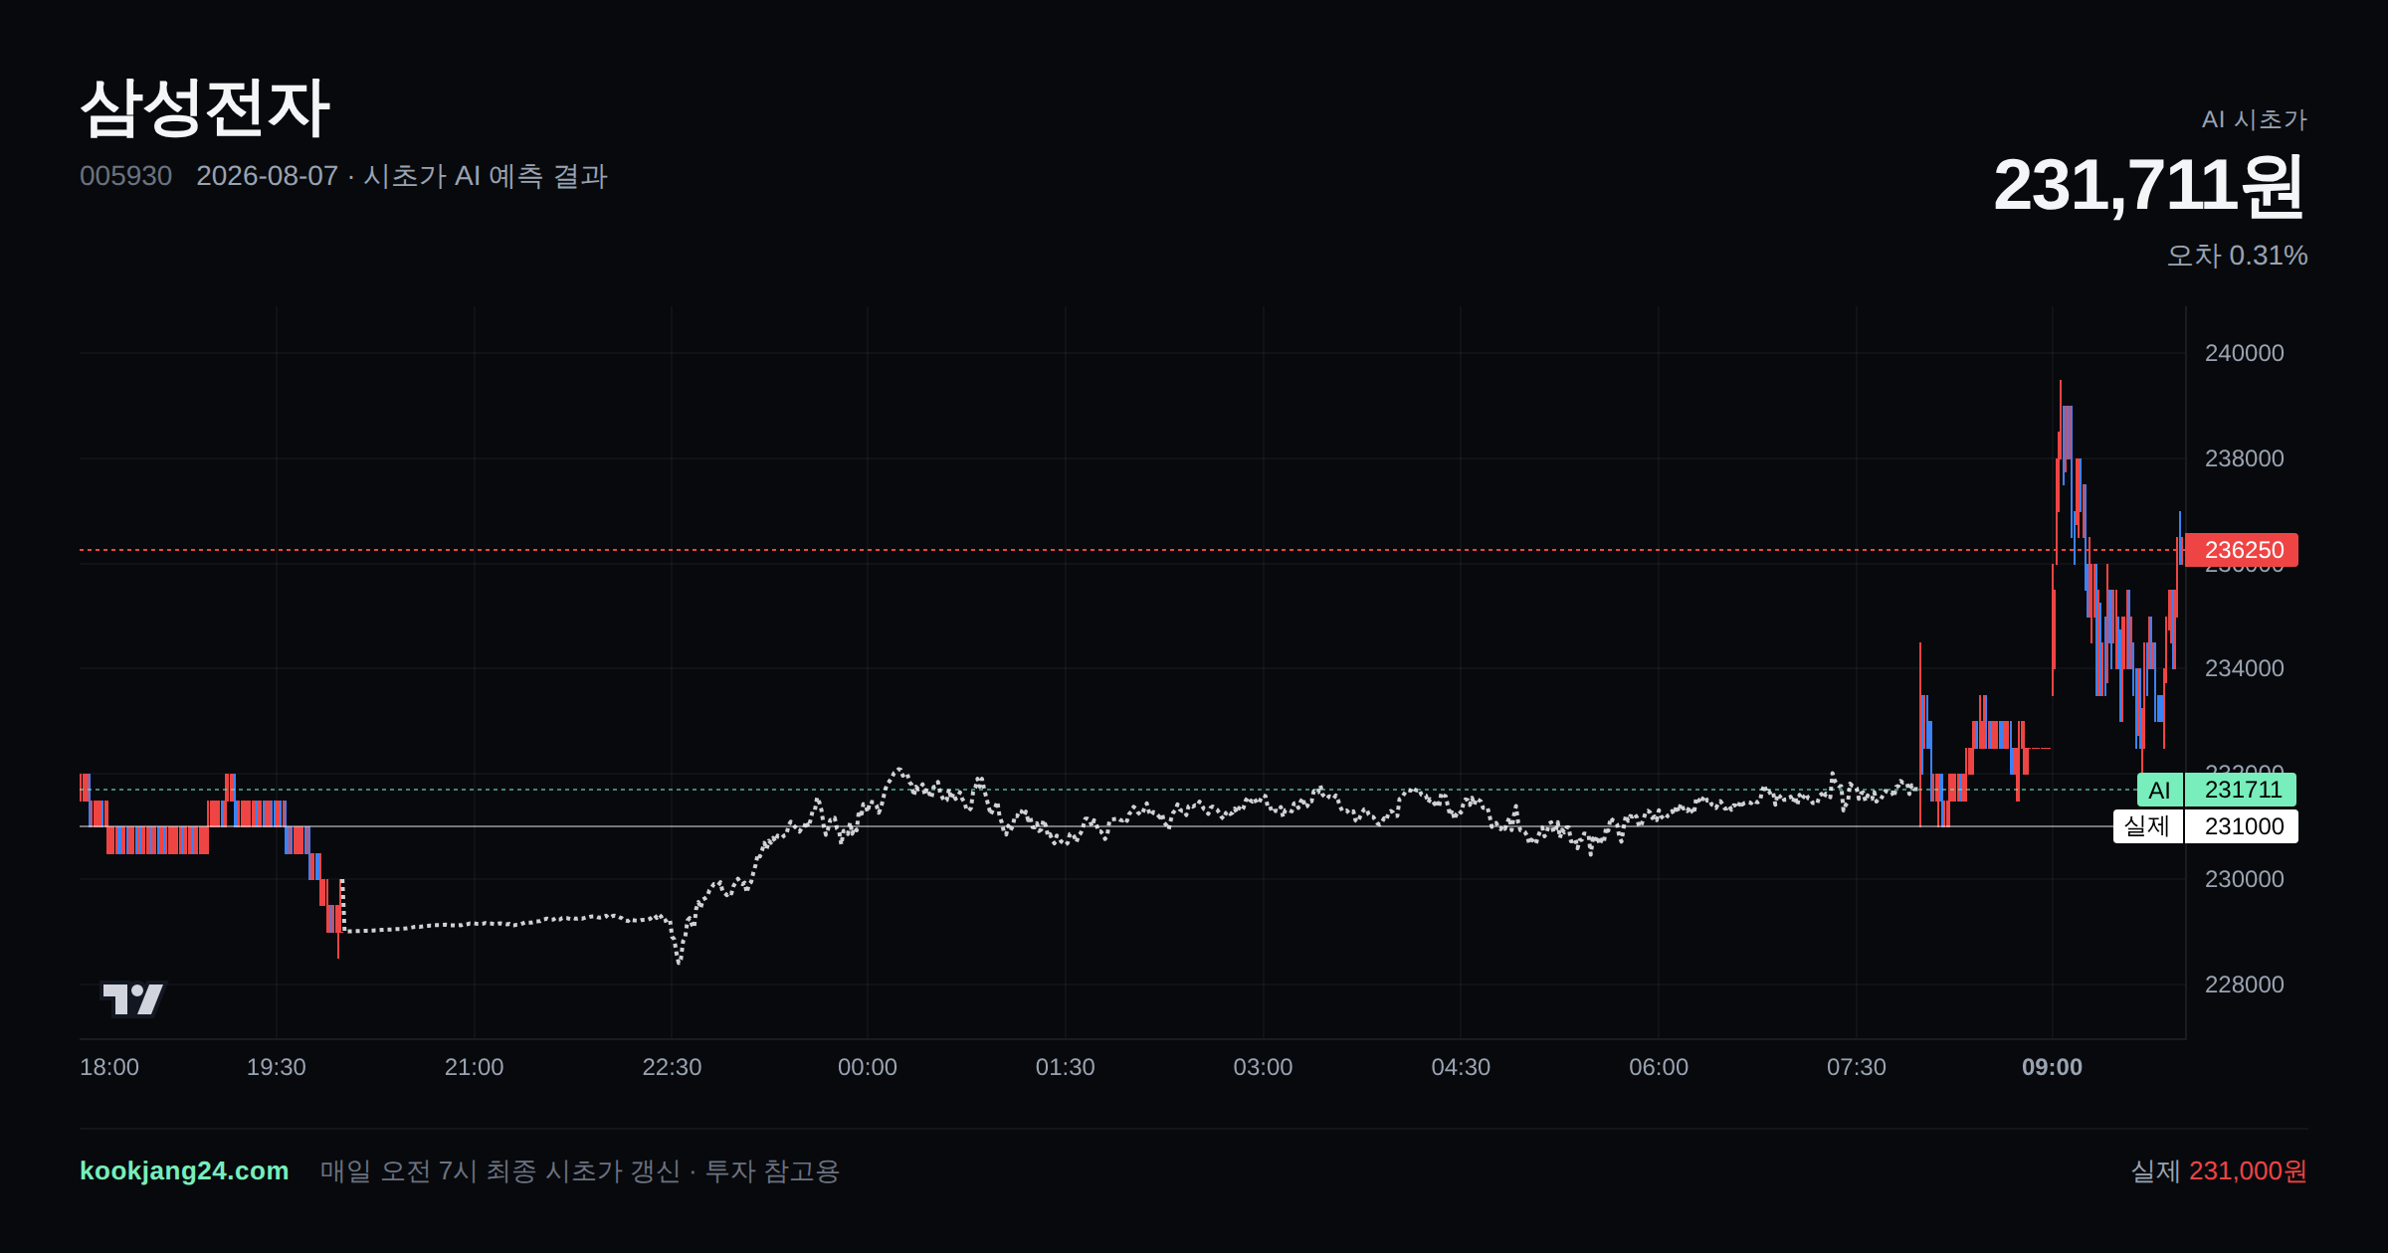Click the AI 시초가 label
The height and width of the screenshot is (1253, 2388).
[x=2254, y=119]
